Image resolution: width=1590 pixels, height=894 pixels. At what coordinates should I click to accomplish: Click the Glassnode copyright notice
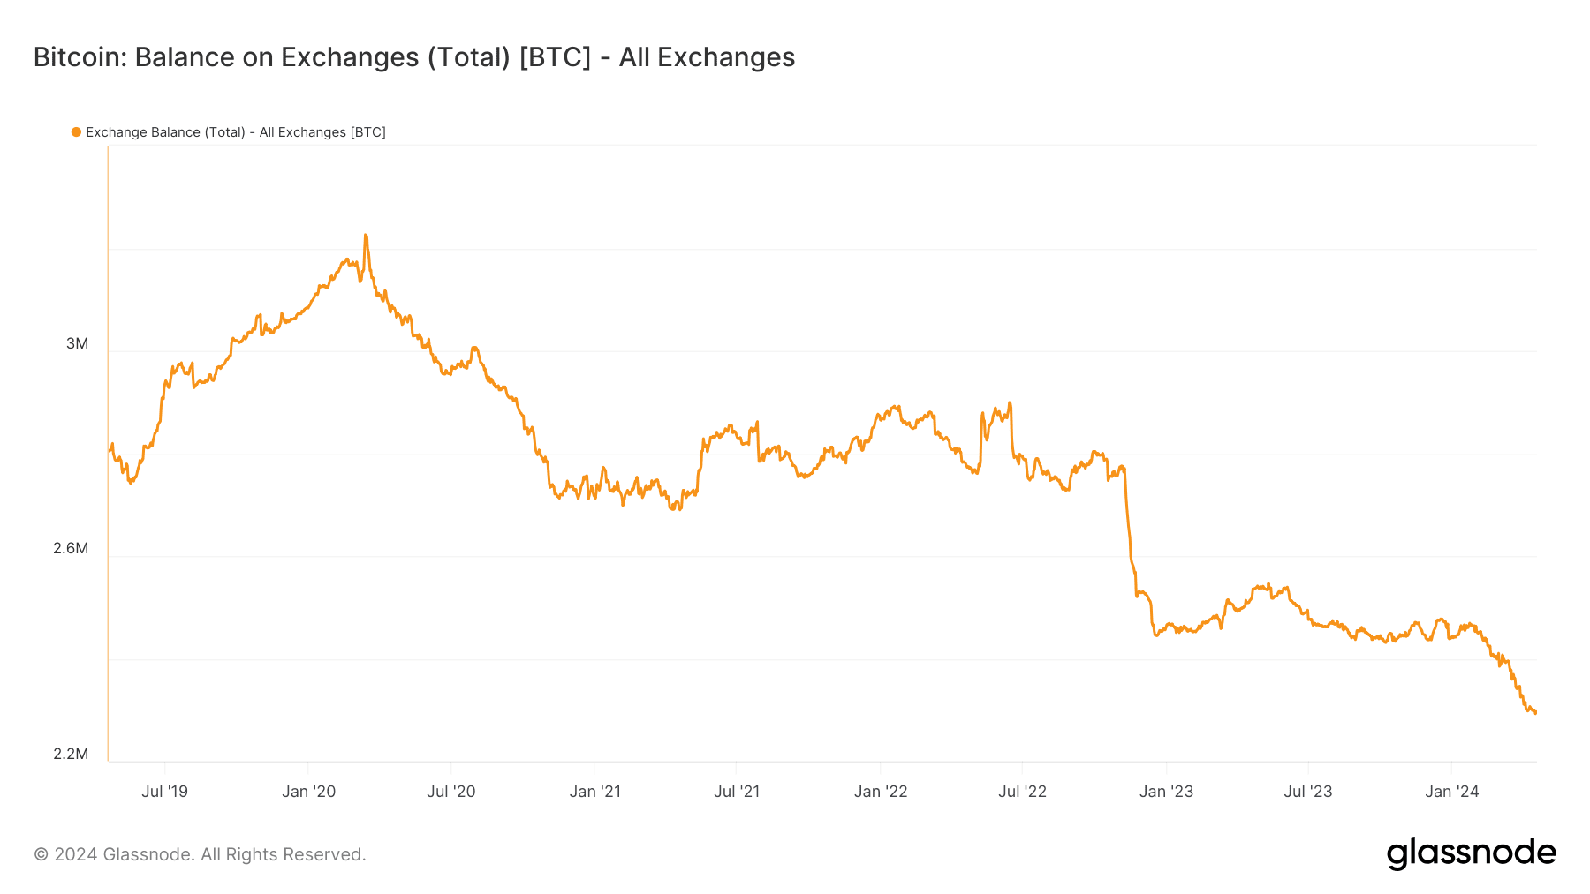point(200,854)
